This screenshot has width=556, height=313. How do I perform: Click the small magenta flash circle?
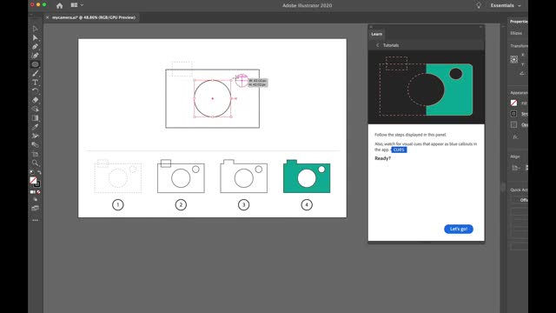(x=242, y=80)
